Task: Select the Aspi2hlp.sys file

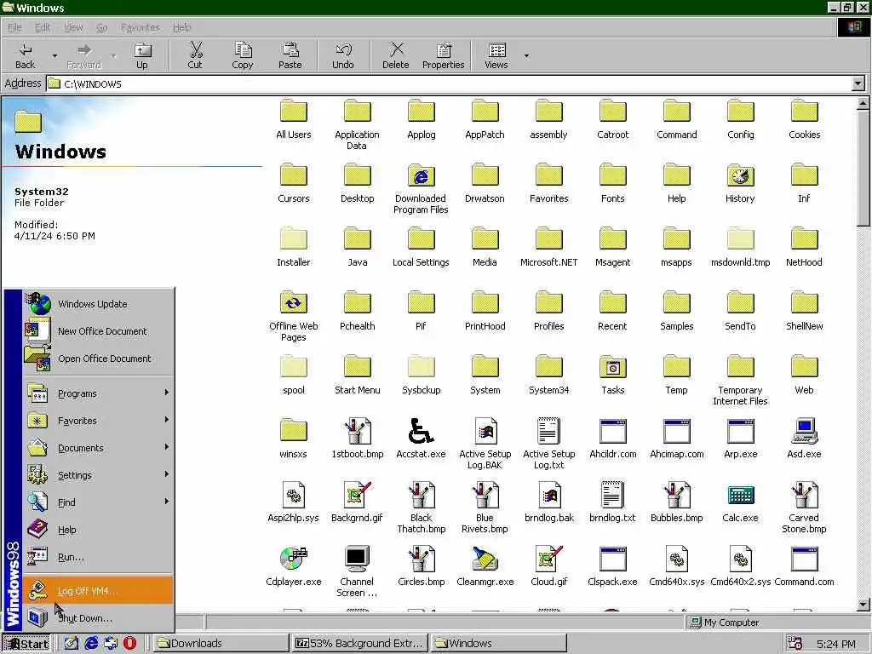Action: pyautogui.click(x=294, y=502)
